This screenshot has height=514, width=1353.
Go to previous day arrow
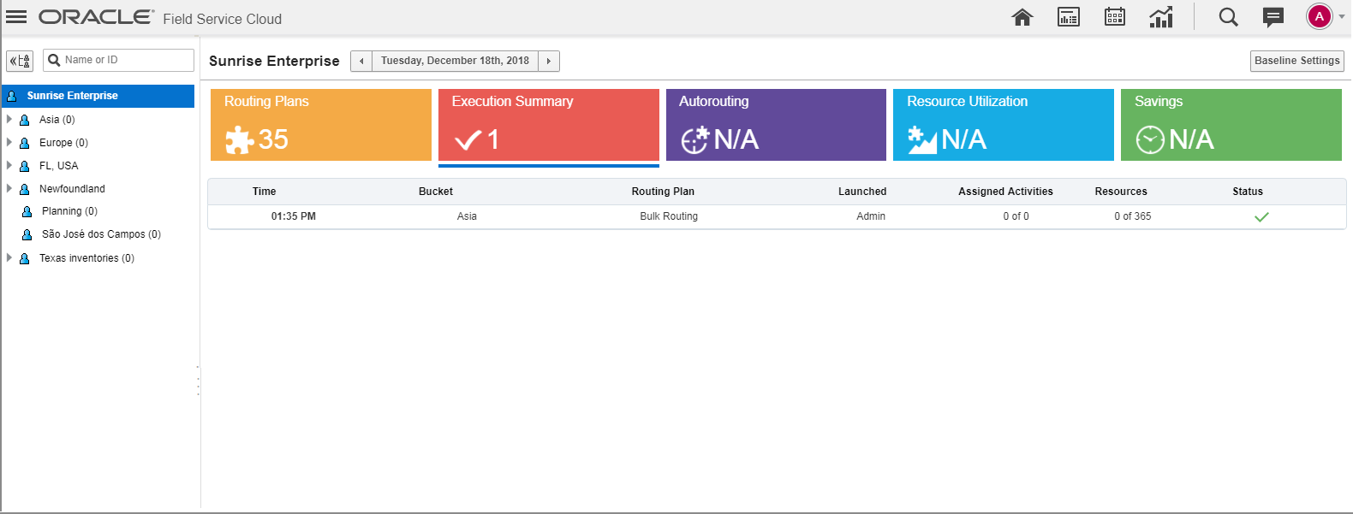(x=361, y=61)
